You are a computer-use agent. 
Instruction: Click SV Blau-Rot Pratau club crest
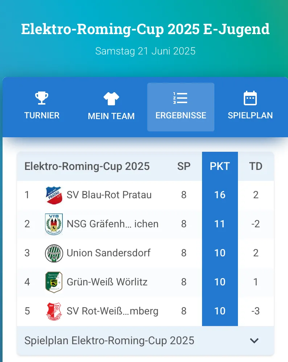(x=54, y=195)
